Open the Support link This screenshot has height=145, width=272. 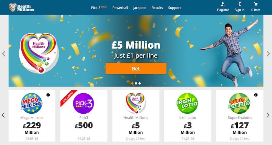(x=174, y=8)
